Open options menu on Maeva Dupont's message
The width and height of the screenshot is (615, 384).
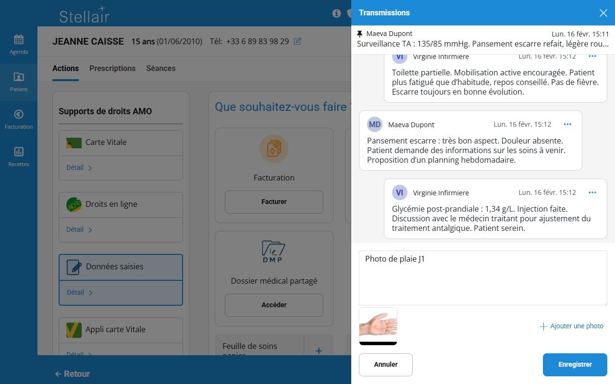pos(567,124)
